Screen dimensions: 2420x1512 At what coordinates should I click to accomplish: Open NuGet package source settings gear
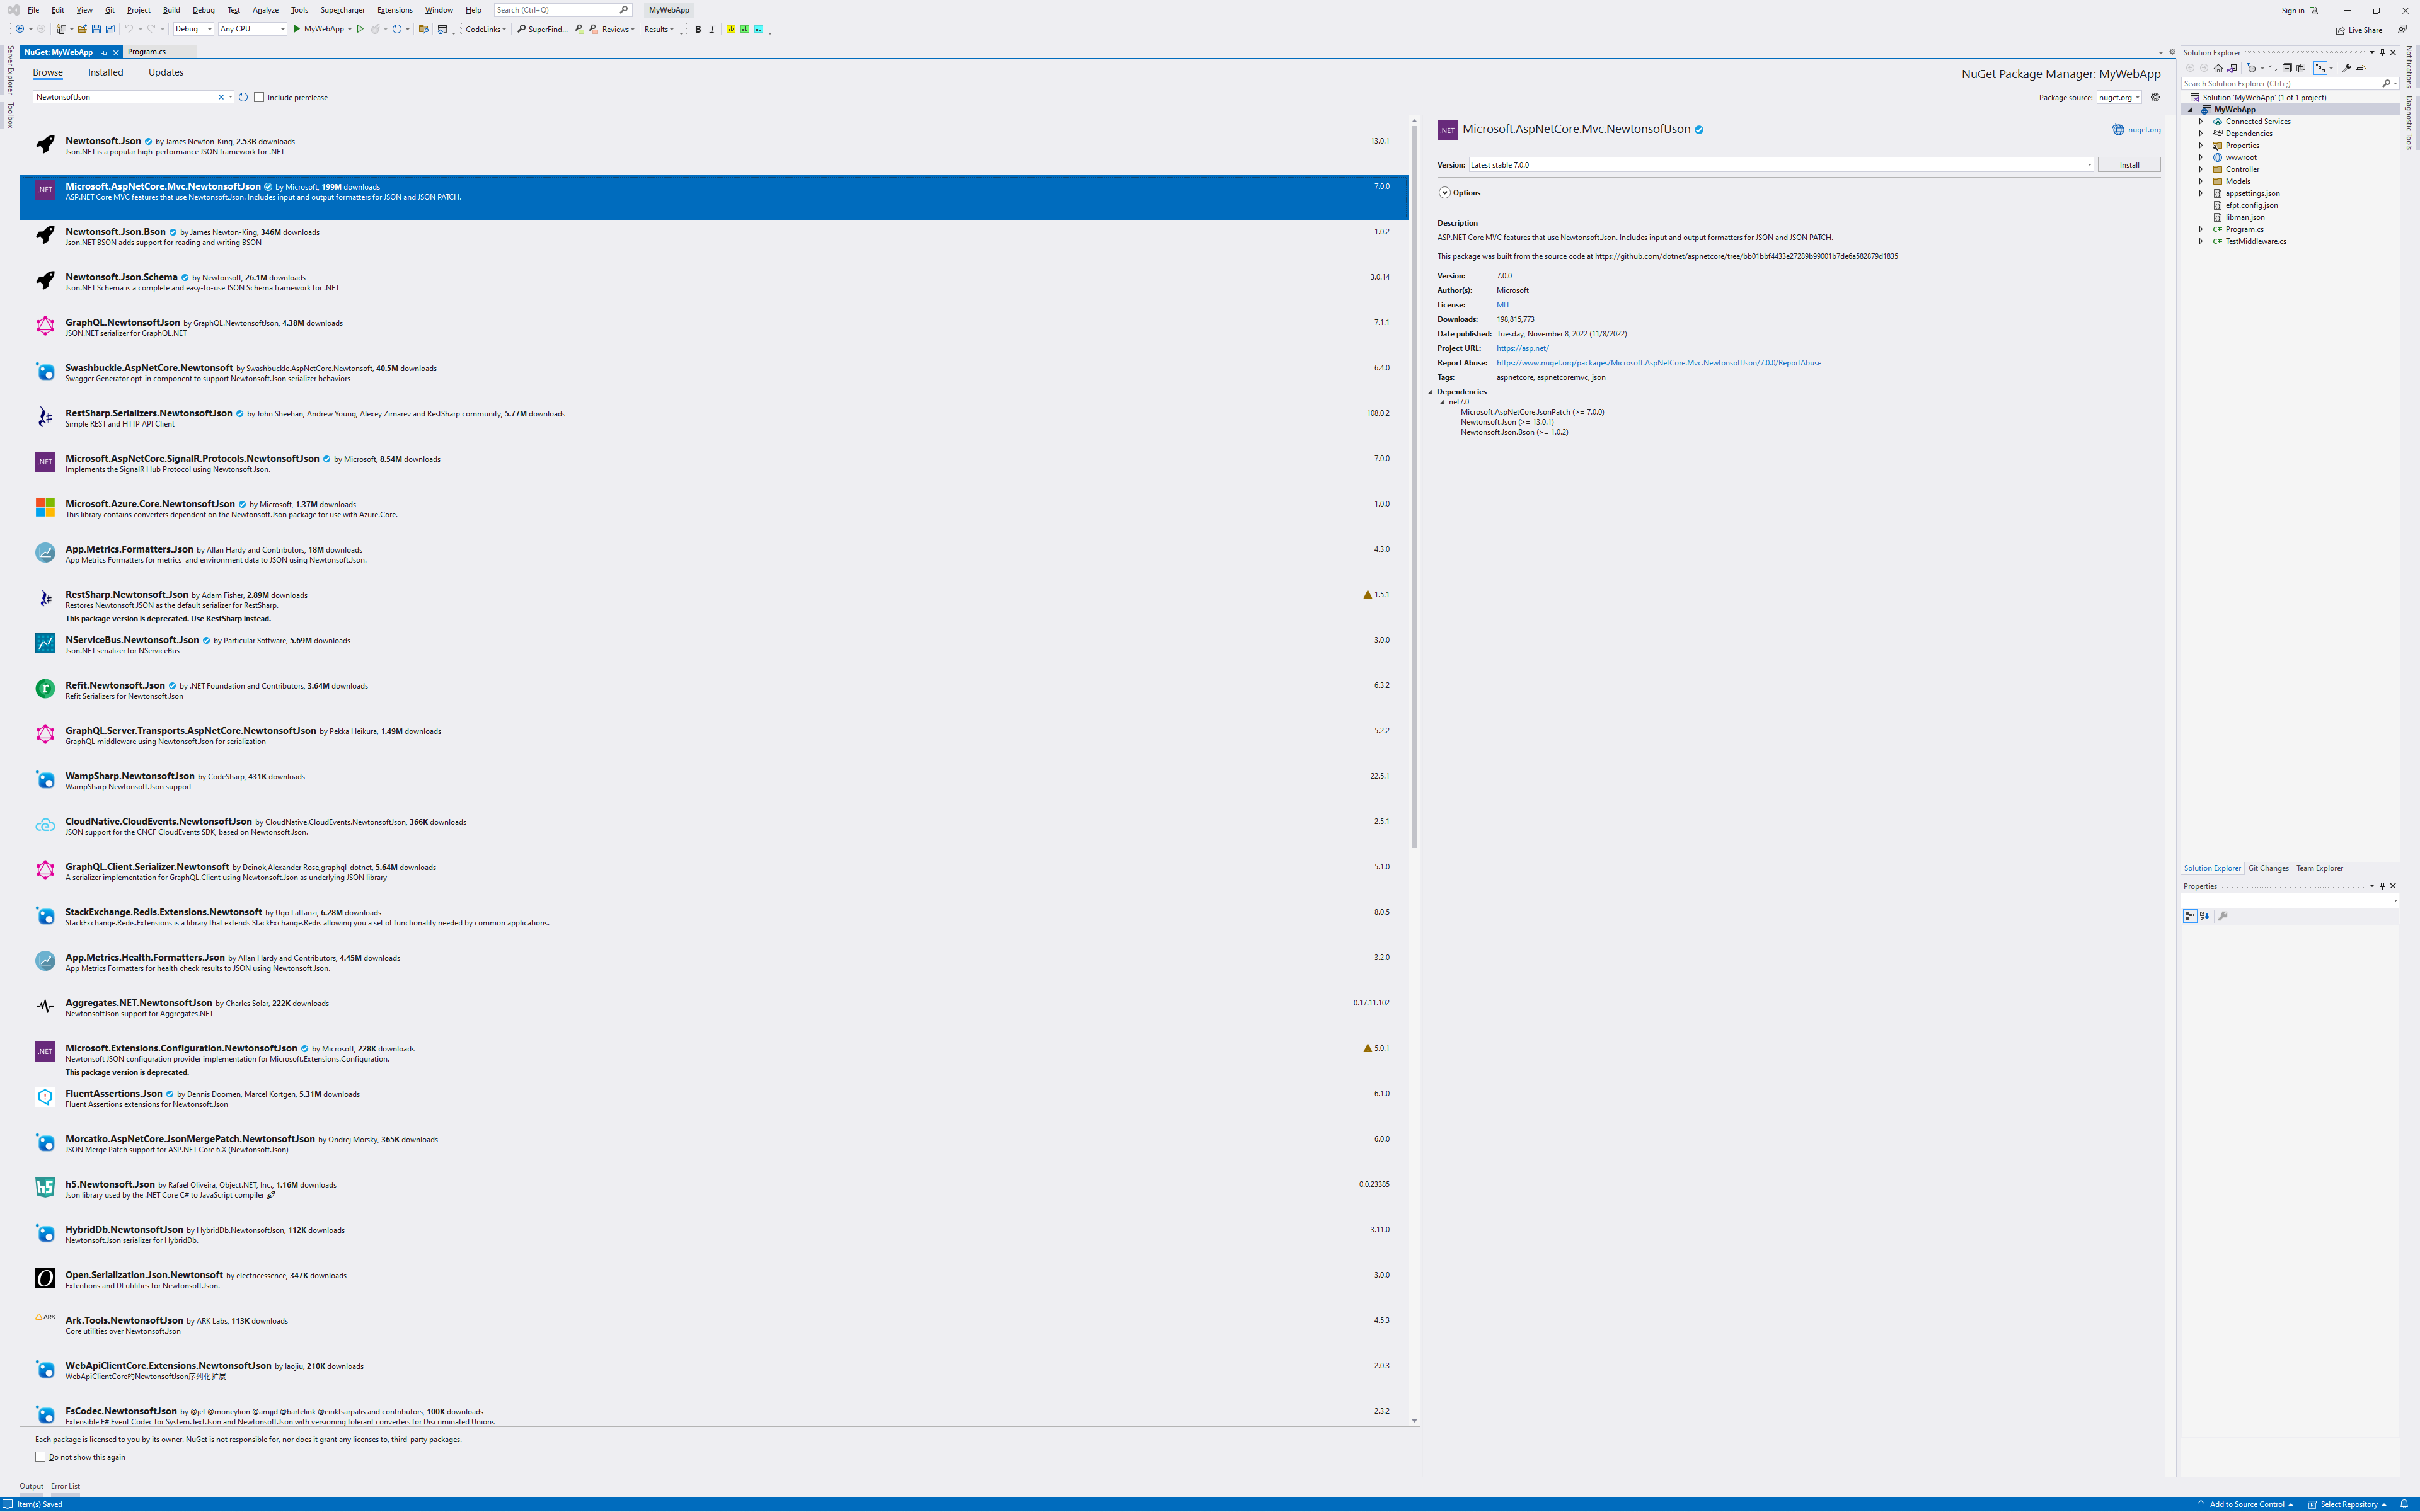(x=2155, y=97)
